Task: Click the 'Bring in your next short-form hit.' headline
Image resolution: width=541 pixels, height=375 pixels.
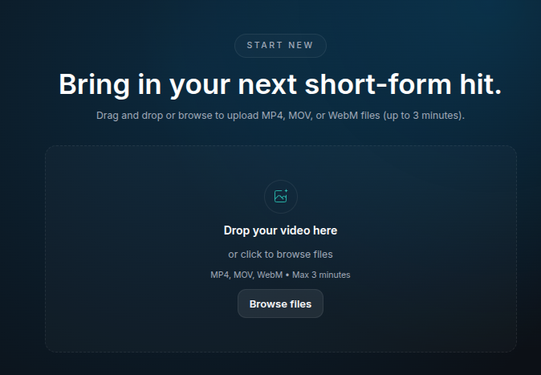Action: pos(280,84)
